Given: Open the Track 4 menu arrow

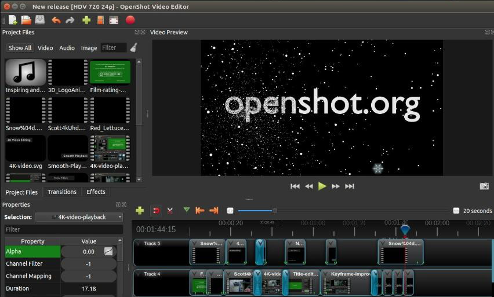Looking at the screenshot, I should point(138,274).
